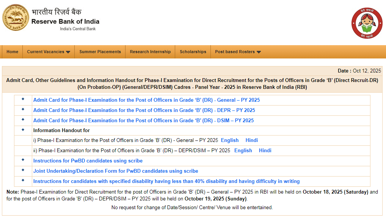Open Admit Card link for General PY 2025
The image size is (386, 216).
146,100
